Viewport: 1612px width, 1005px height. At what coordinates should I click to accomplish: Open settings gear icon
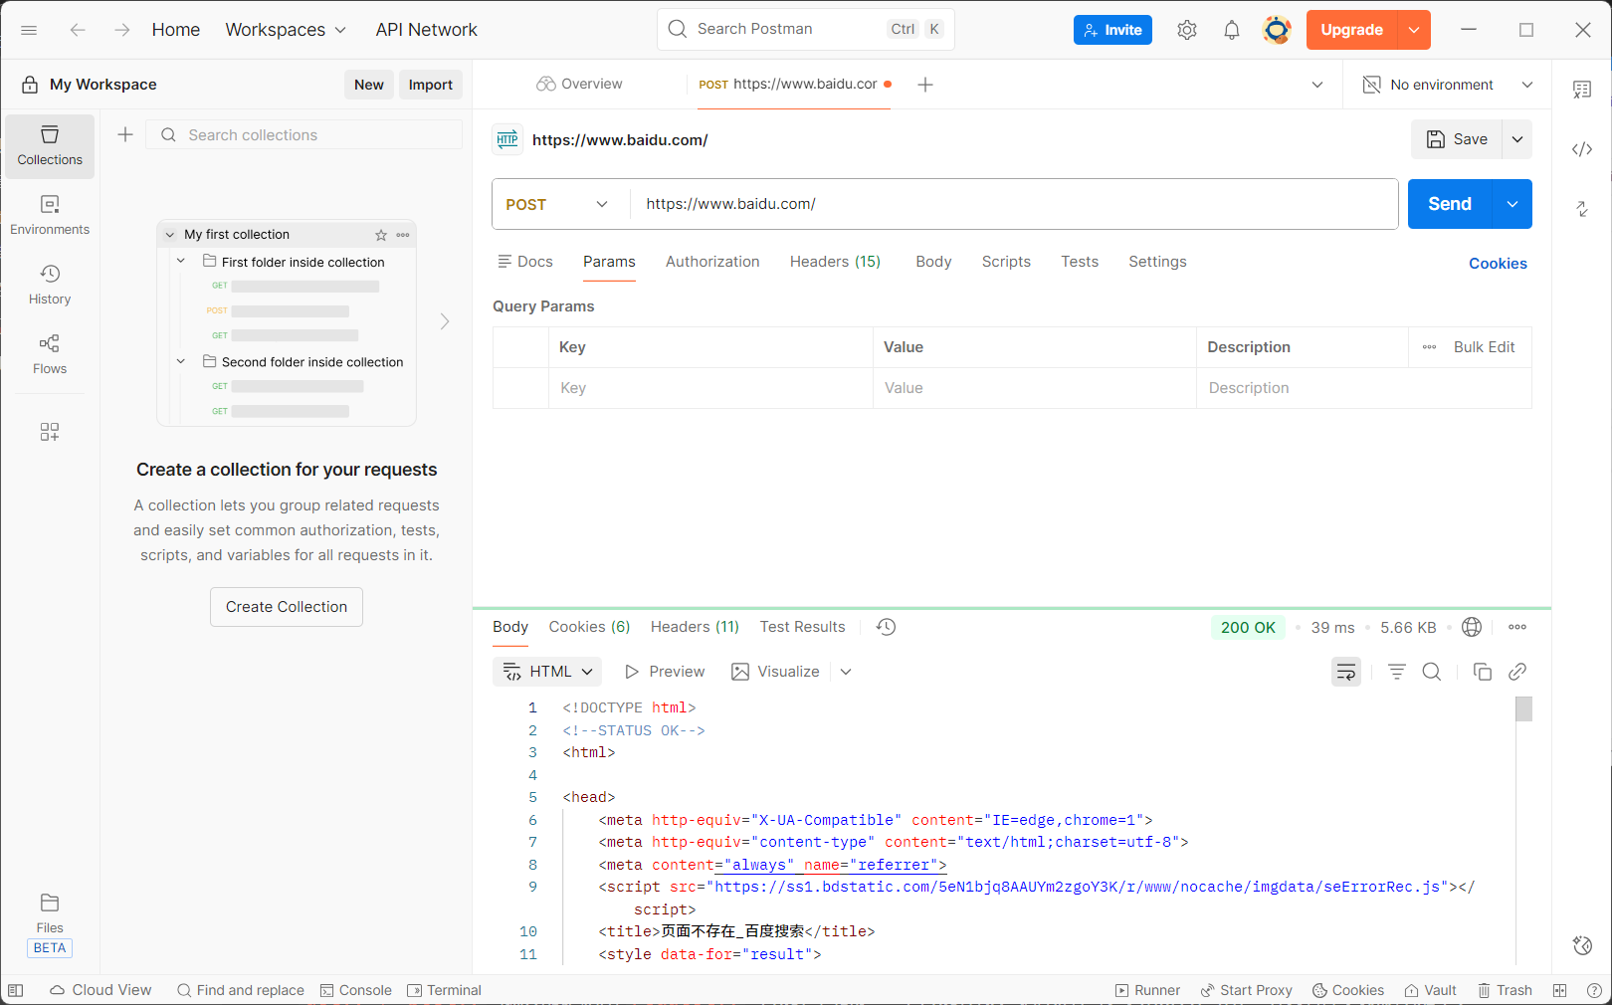click(1186, 30)
